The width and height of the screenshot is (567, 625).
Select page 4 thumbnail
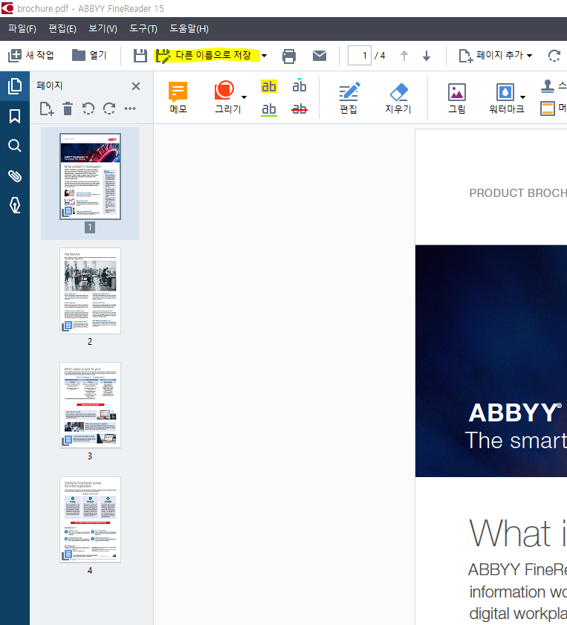point(90,519)
